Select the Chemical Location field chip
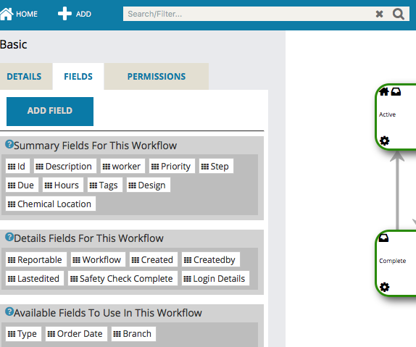The width and height of the screenshot is (416, 347). [x=51, y=204]
